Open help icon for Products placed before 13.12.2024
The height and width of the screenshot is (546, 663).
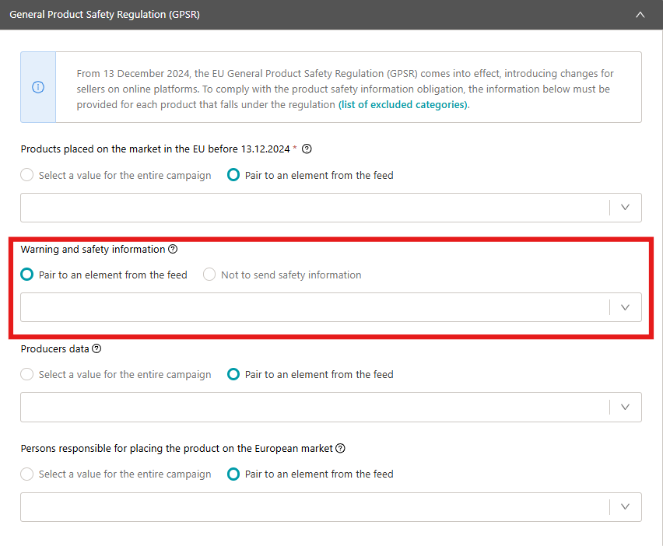pyautogui.click(x=307, y=149)
